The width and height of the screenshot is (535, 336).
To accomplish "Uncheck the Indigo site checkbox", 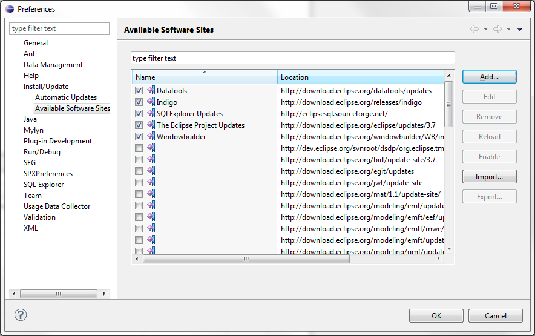I will tap(139, 102).
